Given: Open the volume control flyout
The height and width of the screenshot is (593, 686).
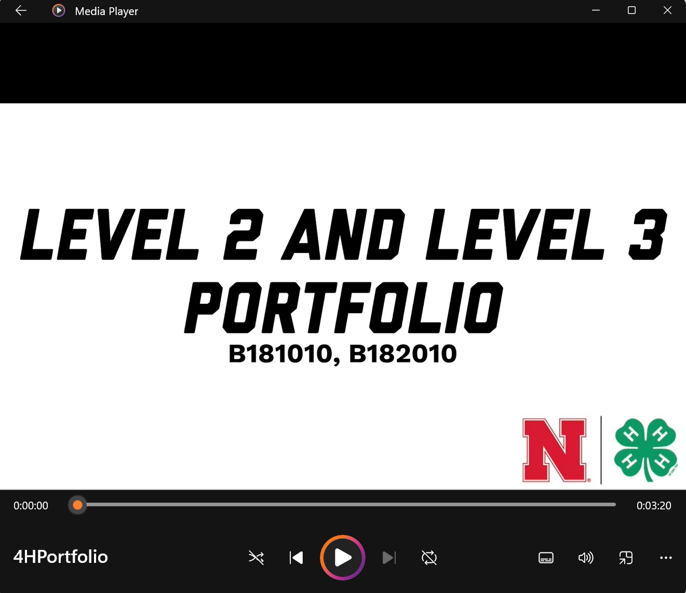Looking at the screenshot, I should [586, 558].
